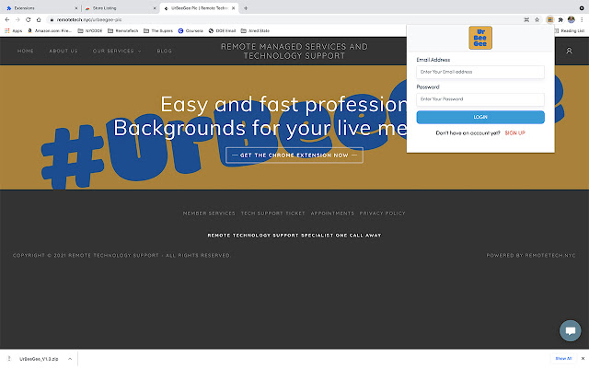Open the browser home page icon
This screenshot has width=589, height=368.
coord(39,19)
